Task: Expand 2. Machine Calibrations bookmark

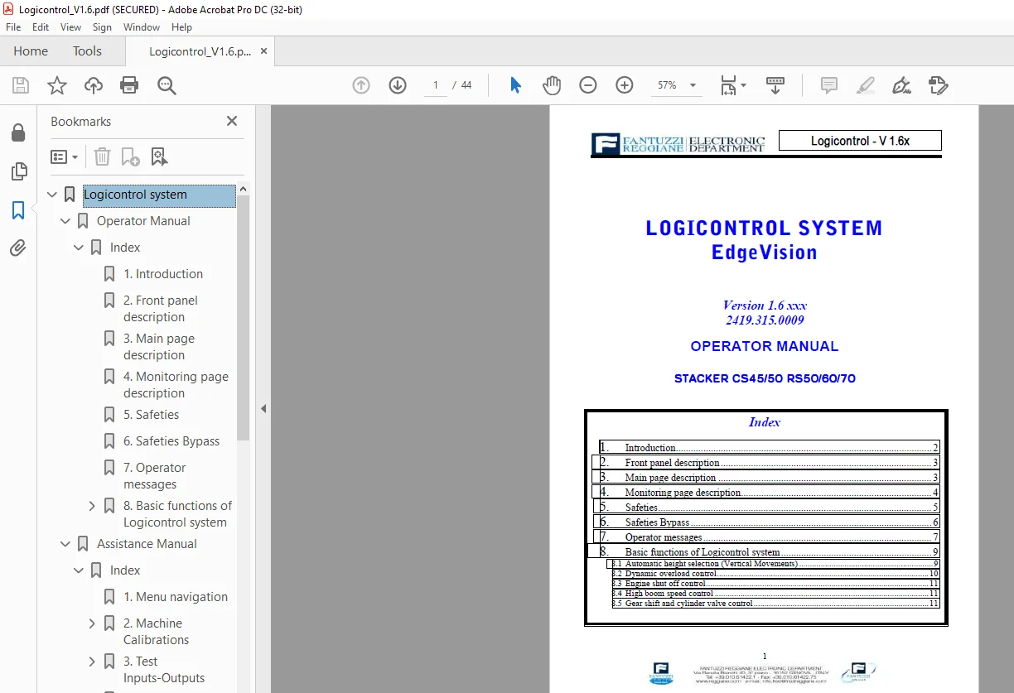Action: (x=92, y=623)
